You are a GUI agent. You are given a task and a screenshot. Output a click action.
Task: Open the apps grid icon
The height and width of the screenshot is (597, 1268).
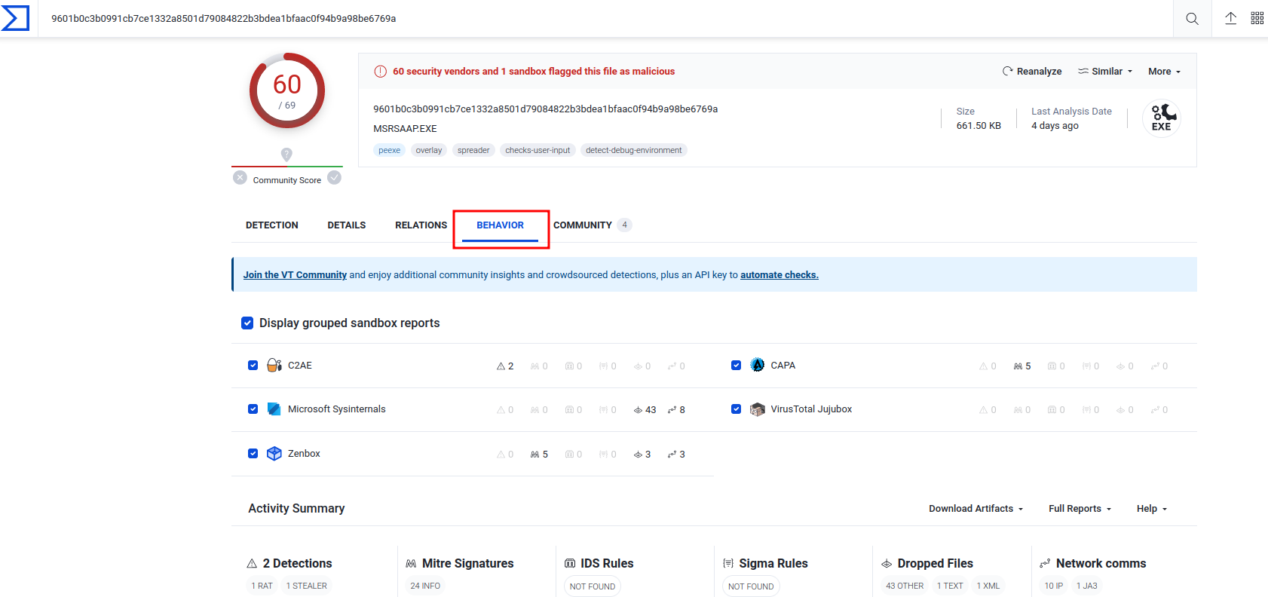1257,18
